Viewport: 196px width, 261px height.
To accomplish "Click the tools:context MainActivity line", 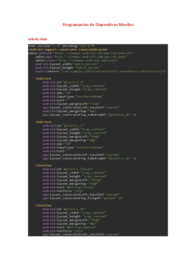I will pyautogui.click(x=100, y=71).
